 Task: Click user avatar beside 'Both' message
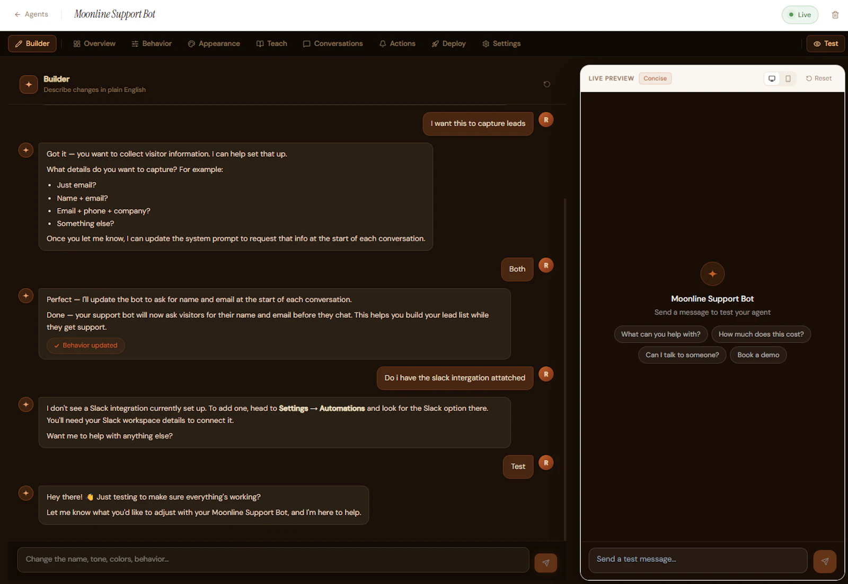point(546,265)
